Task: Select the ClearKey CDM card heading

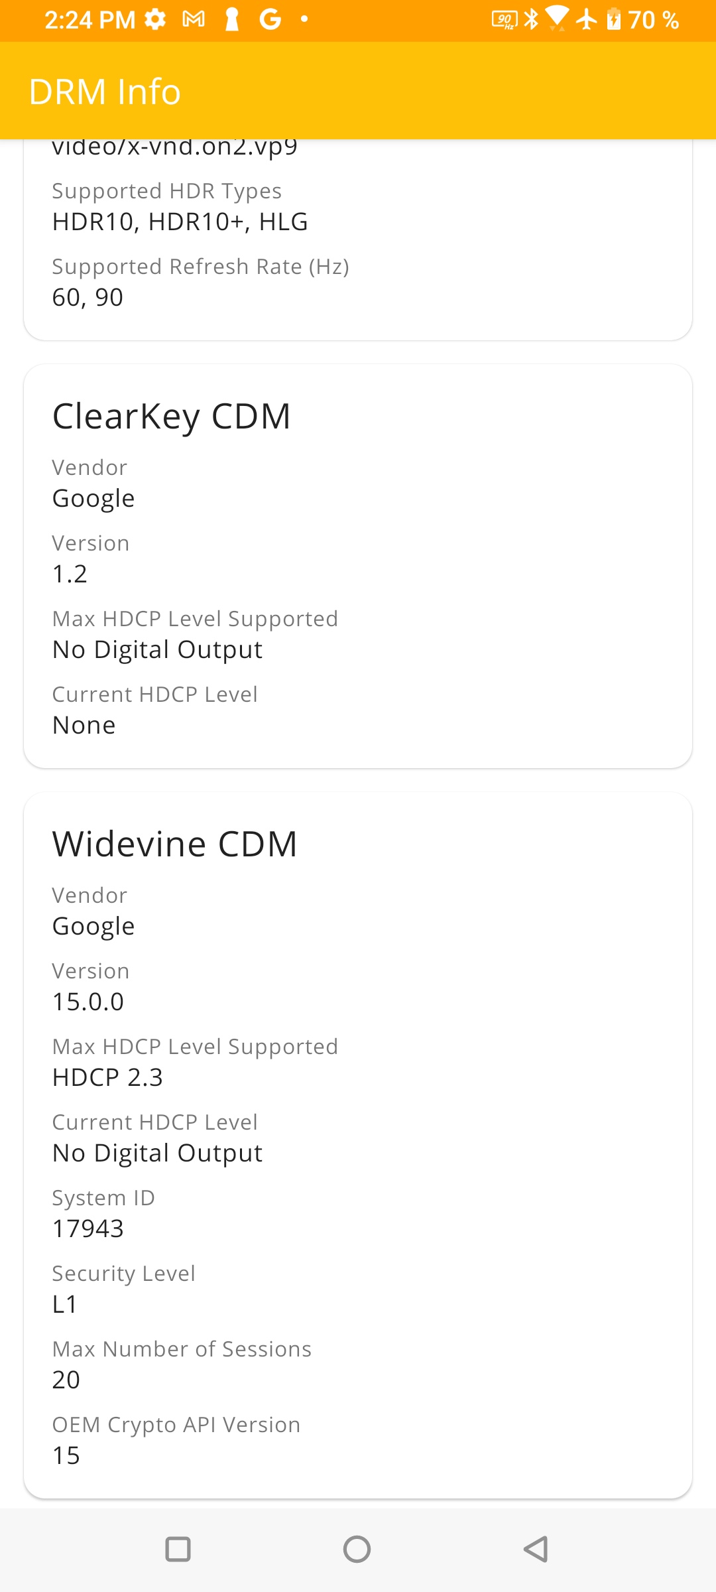Action: 172,417
